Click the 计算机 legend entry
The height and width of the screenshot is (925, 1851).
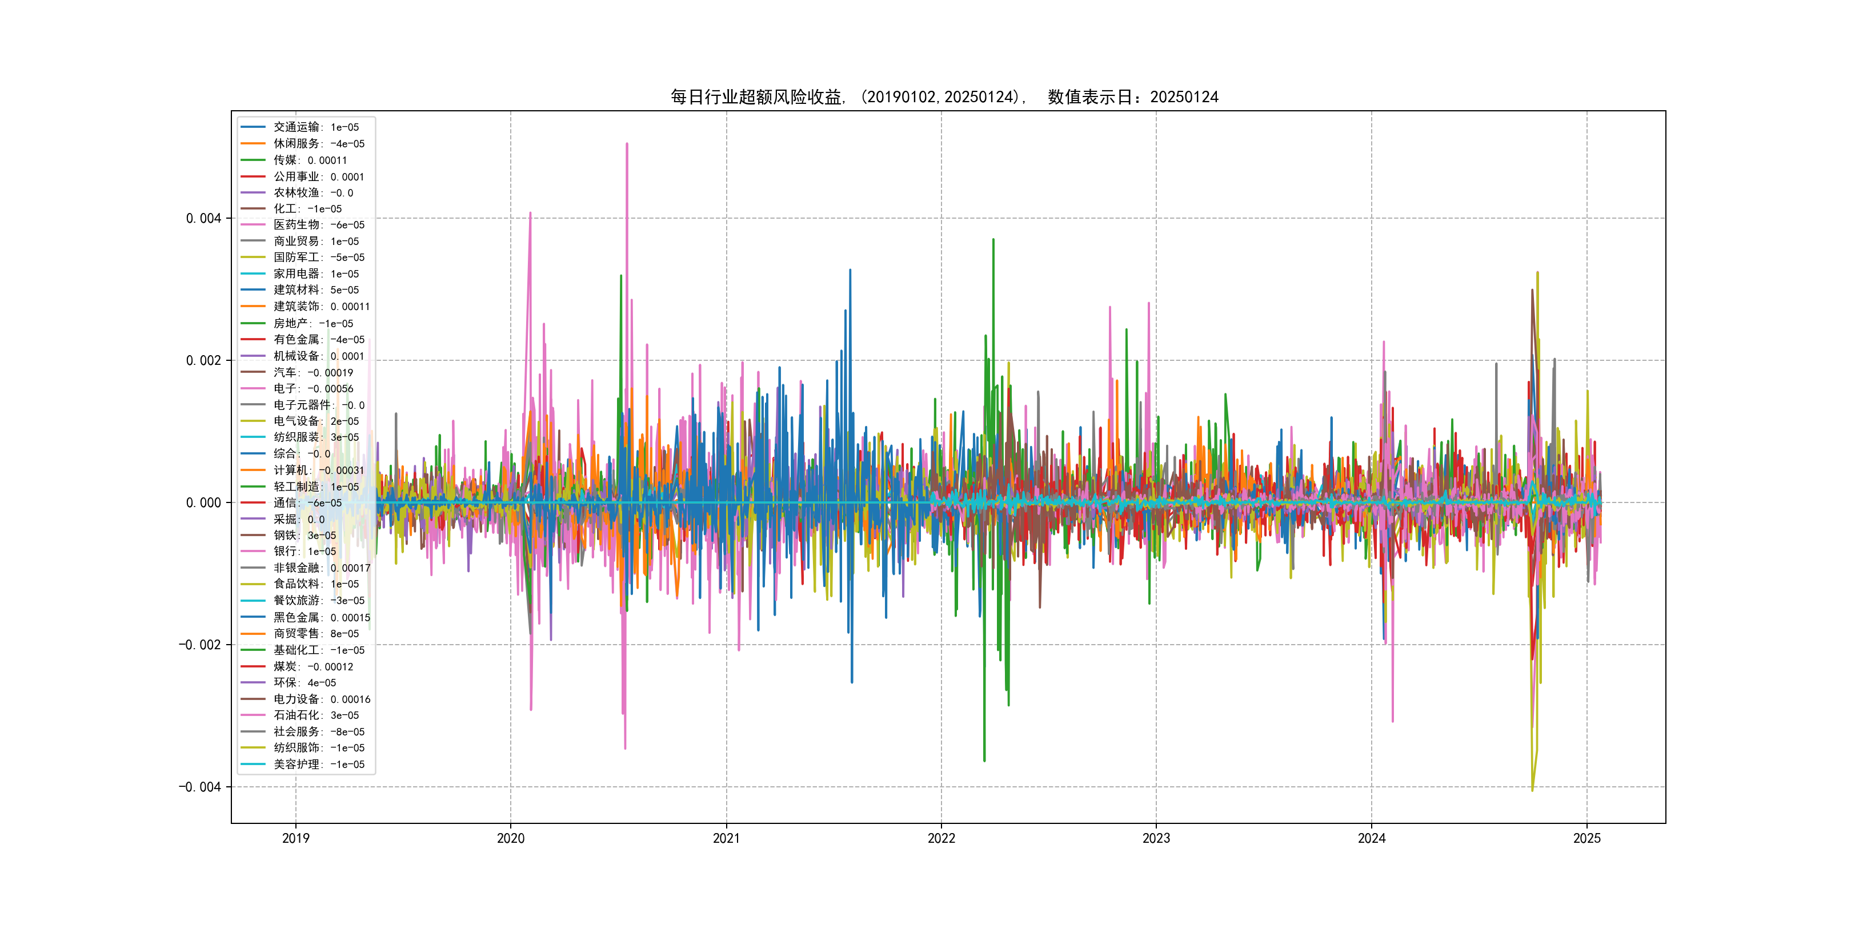pos(318,470)
